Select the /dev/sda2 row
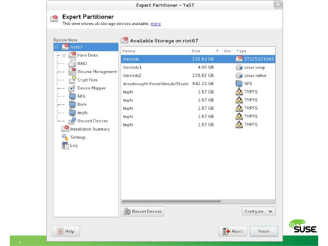328x246 pixels. point(198,75)
